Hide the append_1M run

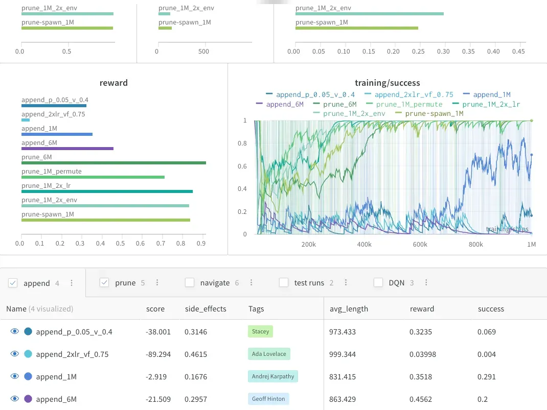pos(15,376)
